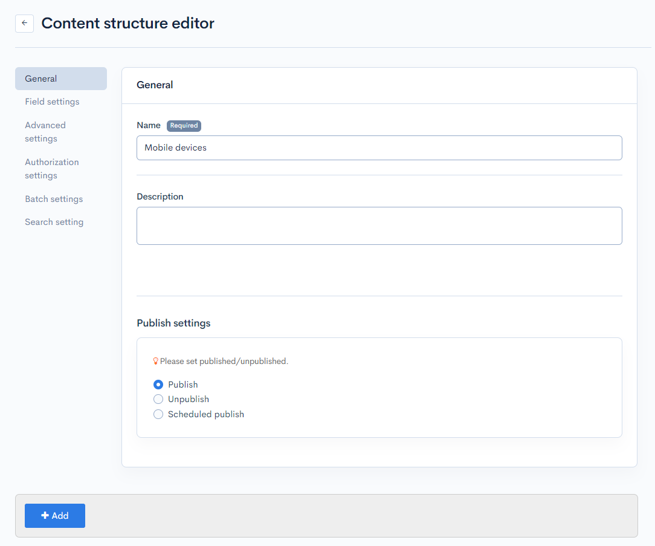Click the lightbulb hint icon in Publish settings
Image resolution: width=655 pixels, height=546 pixels.
pyautogui.click(x=155, y=360)
